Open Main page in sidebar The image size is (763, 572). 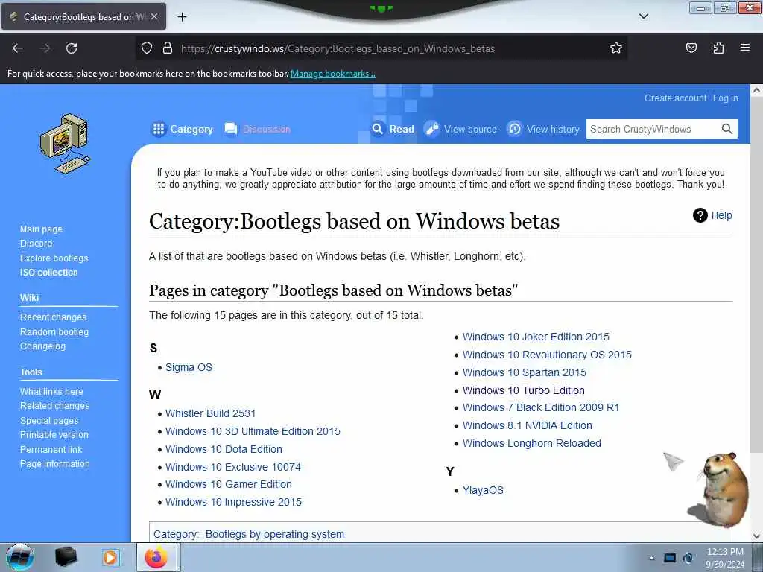tap(42, 229)
